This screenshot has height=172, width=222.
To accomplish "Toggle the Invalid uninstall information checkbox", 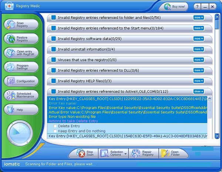I will point(54,49).
